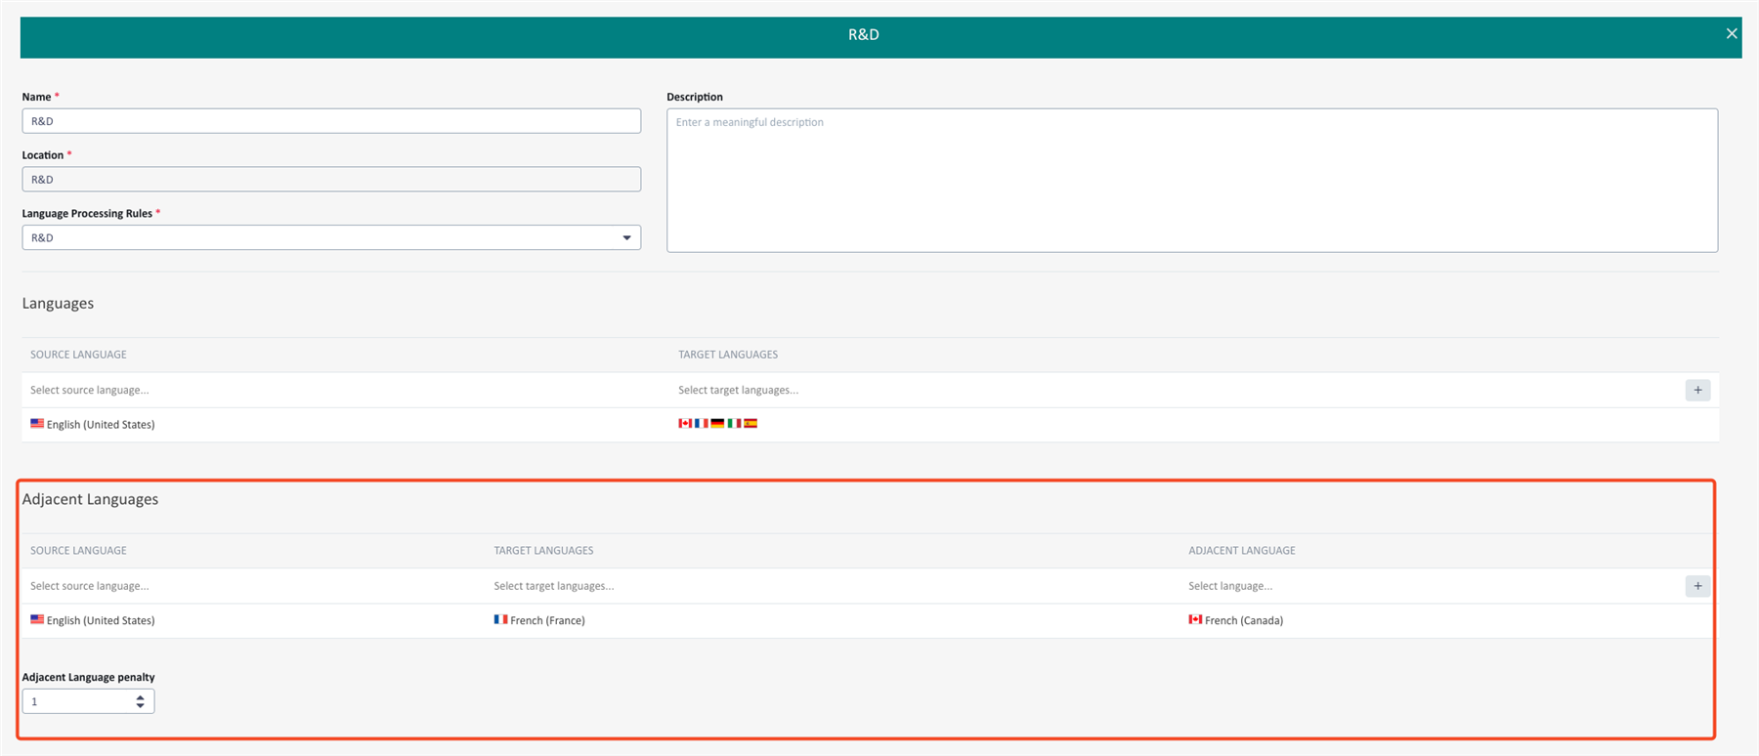
Task: Click the Name input field
Action: [331, 121]
